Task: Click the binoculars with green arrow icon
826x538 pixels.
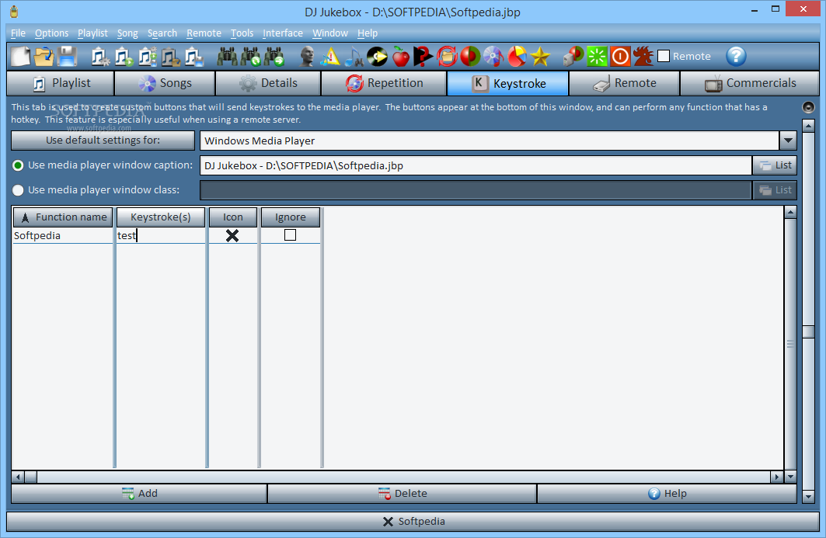Action: coord(274,57)
